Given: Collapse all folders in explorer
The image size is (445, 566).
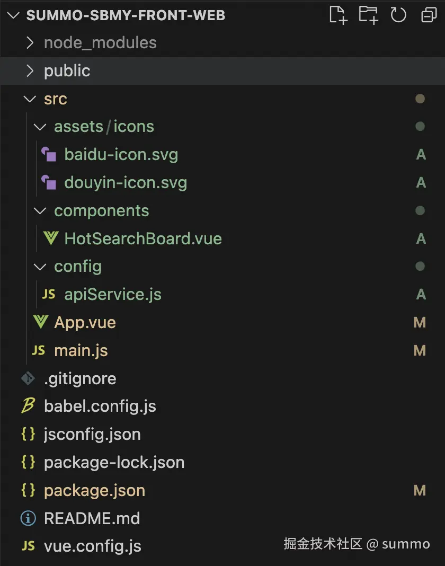Looking at the screenshot, I should click(428, 15).
